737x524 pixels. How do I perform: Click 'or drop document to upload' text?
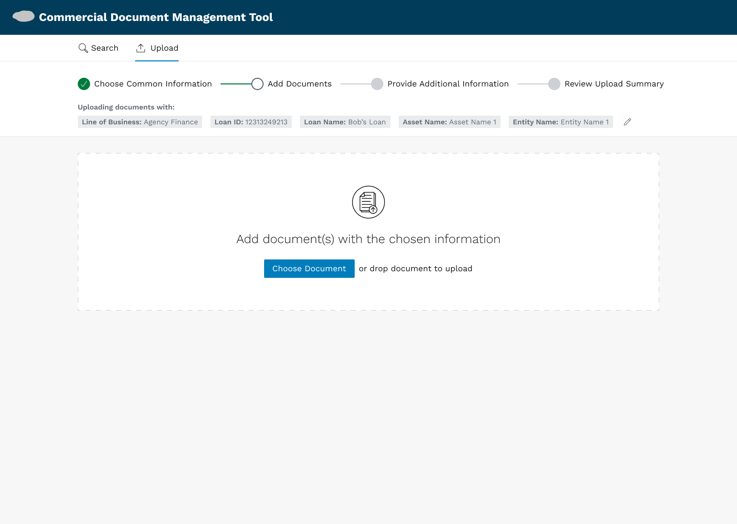point(416,269)
